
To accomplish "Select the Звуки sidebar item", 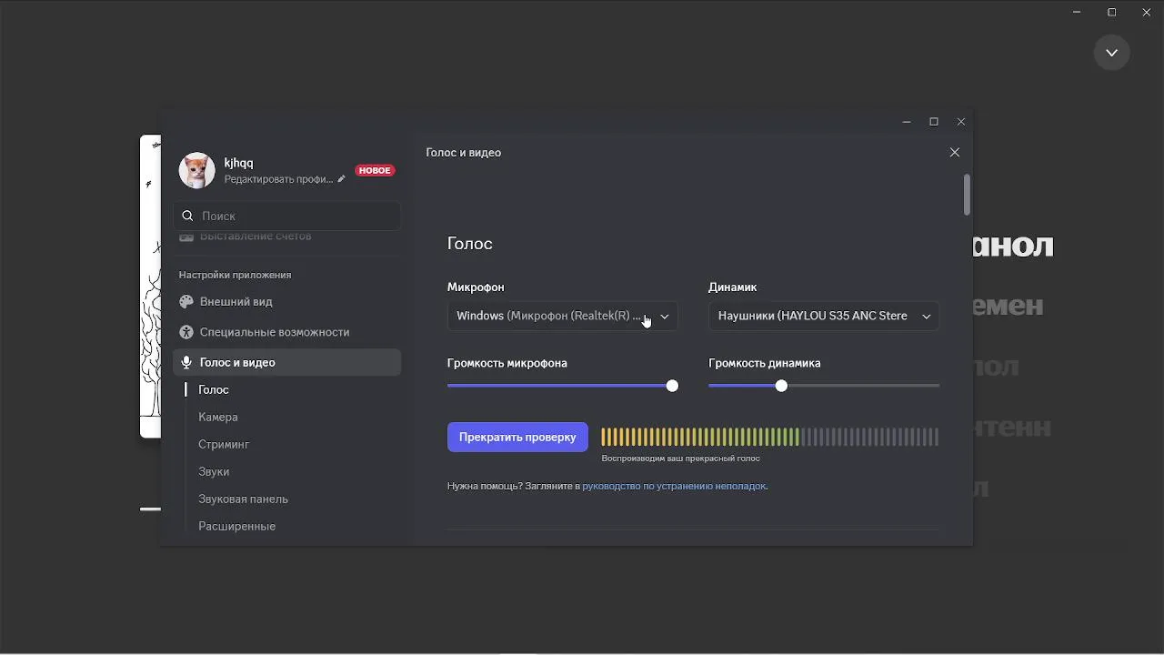I will (x=214, y=471).
